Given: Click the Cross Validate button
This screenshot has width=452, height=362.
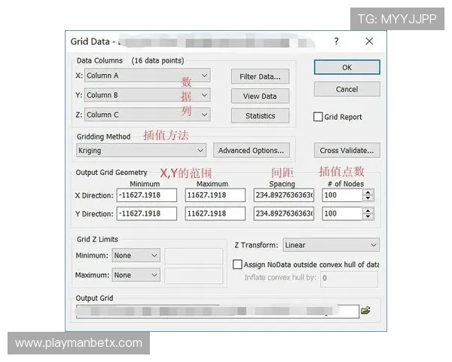Looking at the screenshot, I should (347, 151).
